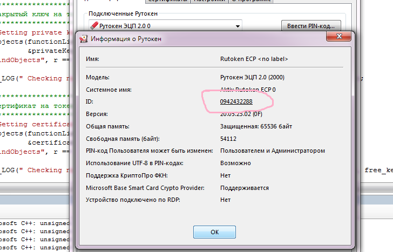Click the 'Getting private' line in code editor
The height and width of the screenshot is (252, 393).
click(35, 32)
